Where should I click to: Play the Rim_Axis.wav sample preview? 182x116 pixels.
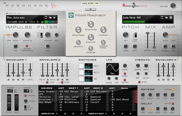pos(55,18)
